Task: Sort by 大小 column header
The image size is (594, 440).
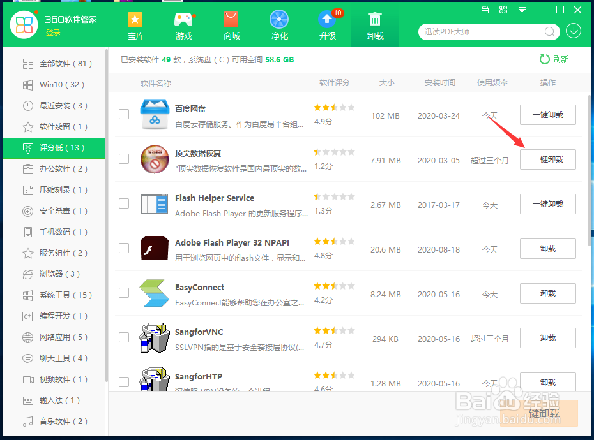Action: [x=387, y=83]
